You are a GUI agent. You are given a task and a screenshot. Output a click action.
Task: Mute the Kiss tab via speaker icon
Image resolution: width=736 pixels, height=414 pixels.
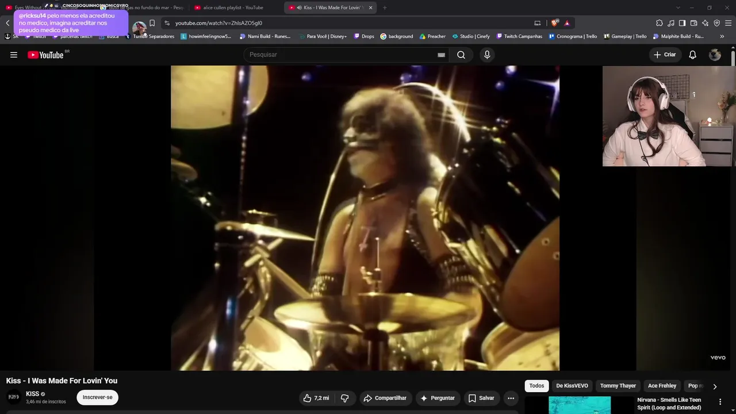tap(300, 7)
